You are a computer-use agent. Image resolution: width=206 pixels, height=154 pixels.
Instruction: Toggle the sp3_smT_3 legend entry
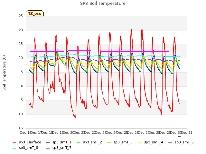click(x=120, y=142)
